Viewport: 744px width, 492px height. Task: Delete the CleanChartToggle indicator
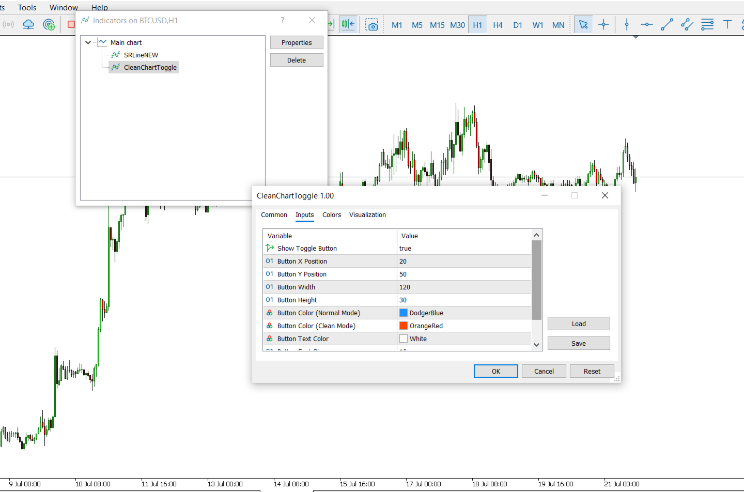297,60
